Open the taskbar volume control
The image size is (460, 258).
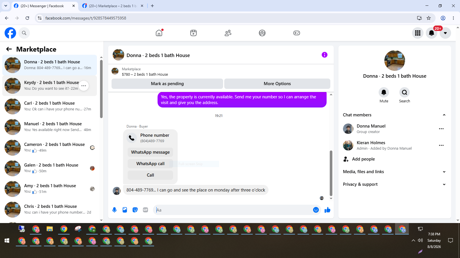point(420,240)
